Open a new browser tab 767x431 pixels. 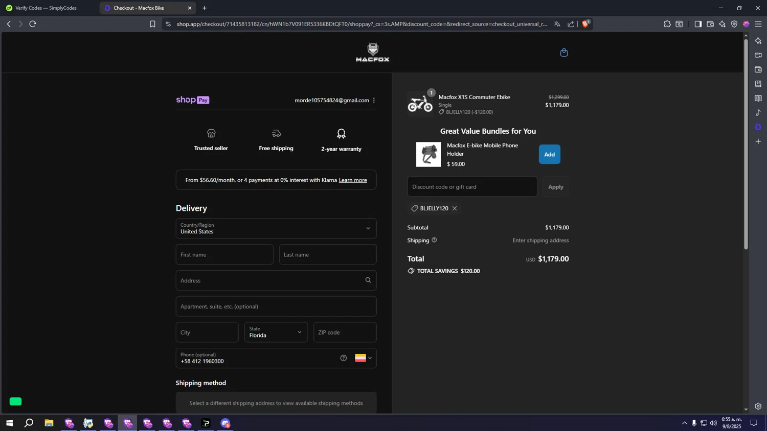205,8
